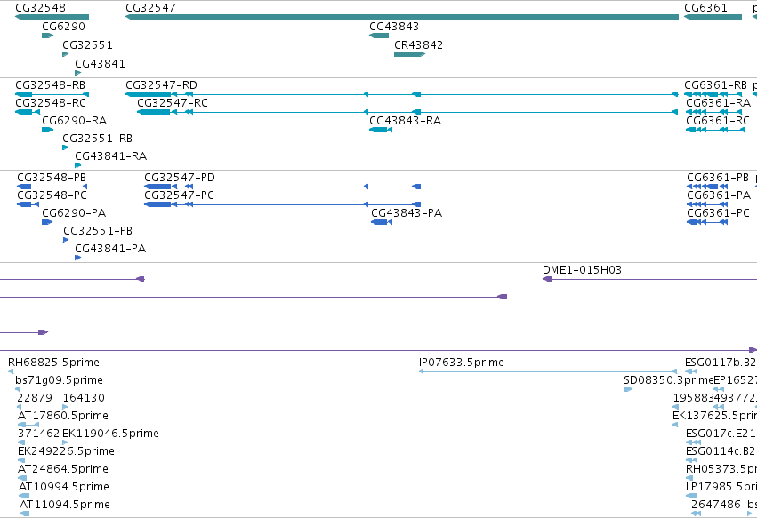
Task: Select the AT10994.5prime EST label
Action: [x=64, y=487]
